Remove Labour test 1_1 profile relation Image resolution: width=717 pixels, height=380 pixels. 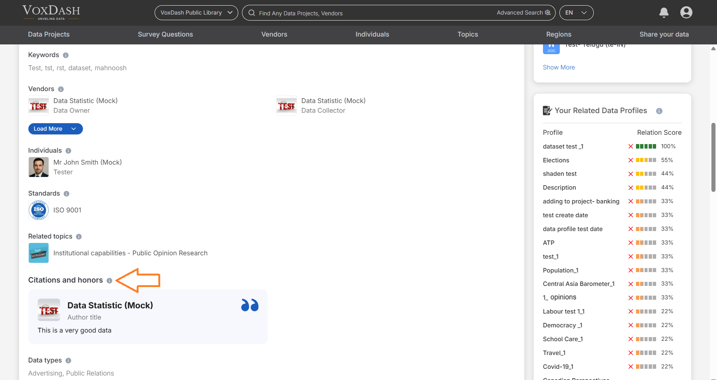pyautogui.click(x=631, y=311)
